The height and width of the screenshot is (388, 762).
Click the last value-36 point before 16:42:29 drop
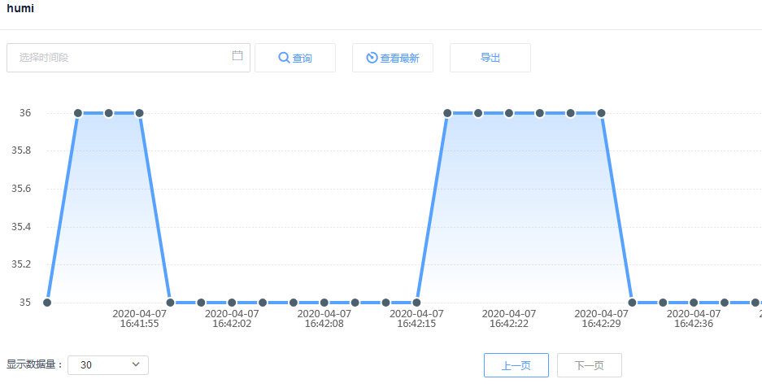point(602,113)
